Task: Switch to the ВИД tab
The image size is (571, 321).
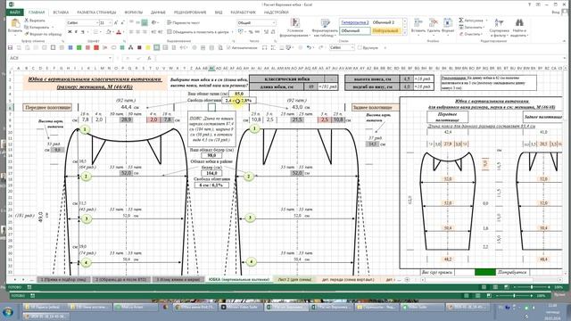Action: coord(219,12)
